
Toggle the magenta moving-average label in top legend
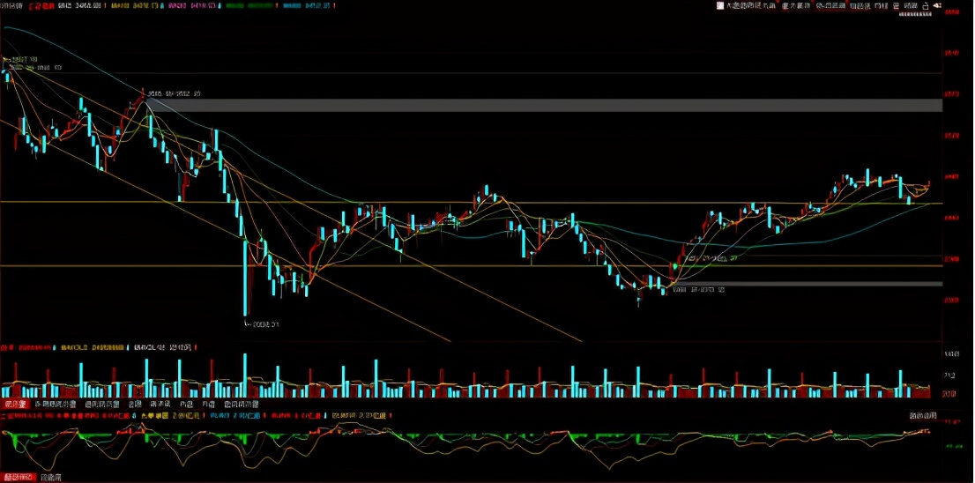[176, 6]
